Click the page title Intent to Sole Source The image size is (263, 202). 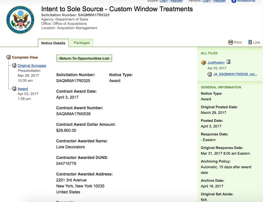tap(117, 9)
